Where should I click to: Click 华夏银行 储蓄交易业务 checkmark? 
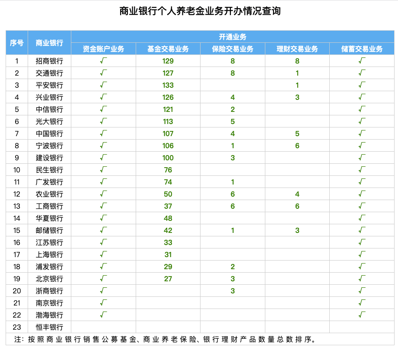coord(362,218)
